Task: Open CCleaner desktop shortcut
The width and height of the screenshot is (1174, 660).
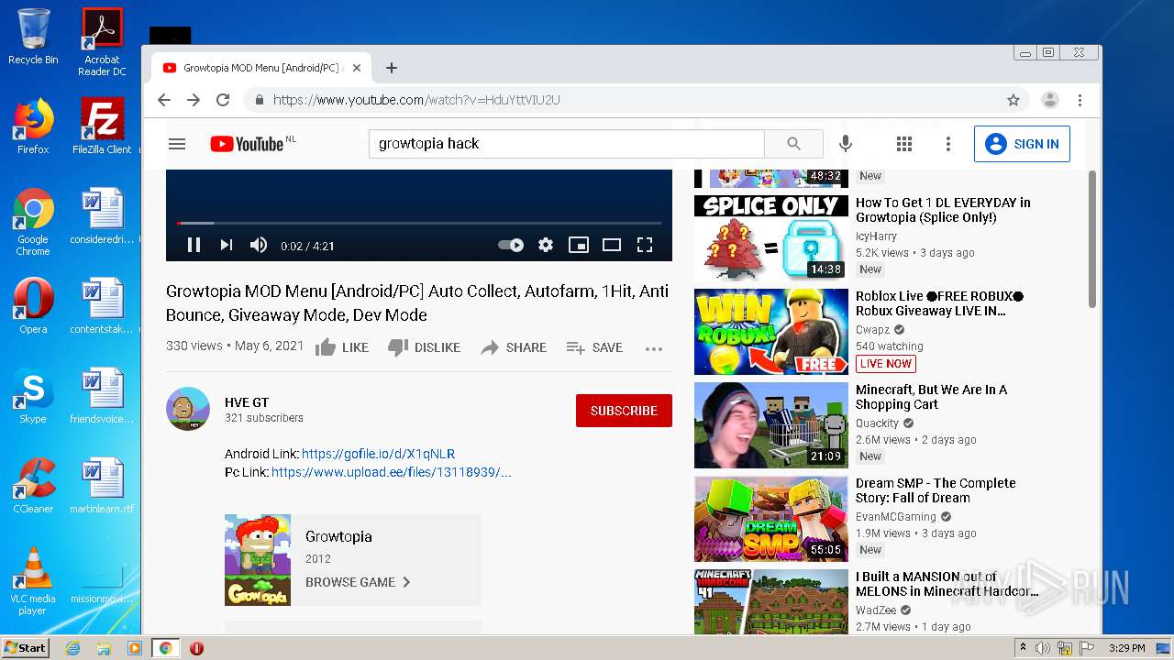Action: click(33, 486)
